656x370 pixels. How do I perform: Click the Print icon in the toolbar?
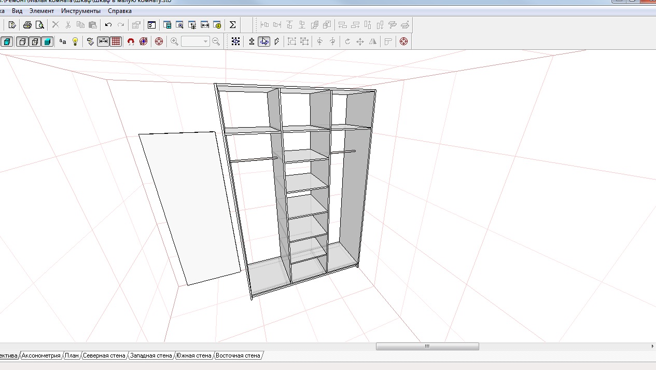tap(27, 25)
